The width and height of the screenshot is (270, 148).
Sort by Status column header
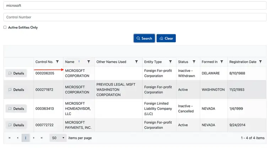(183, 62)
